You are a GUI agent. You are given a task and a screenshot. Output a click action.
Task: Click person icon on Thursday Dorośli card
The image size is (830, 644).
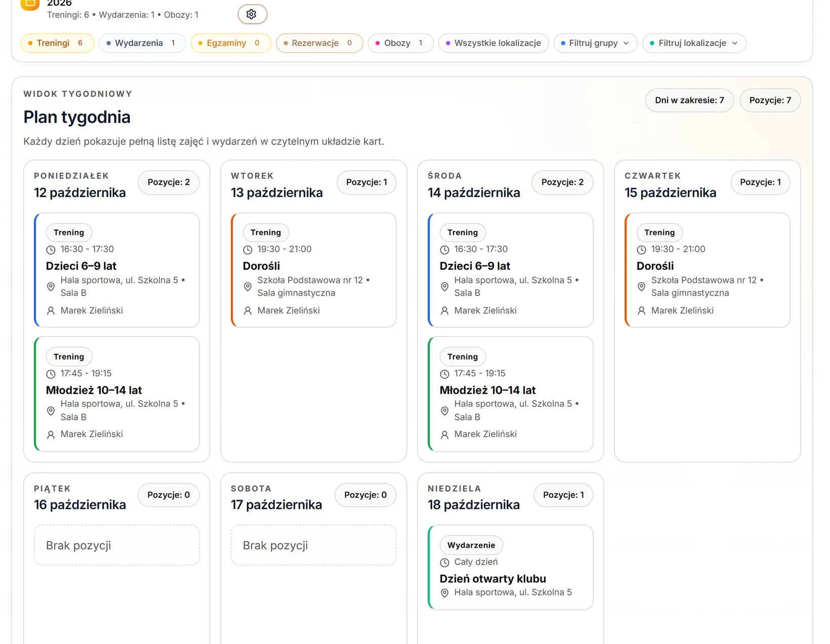tap(641, 310)
